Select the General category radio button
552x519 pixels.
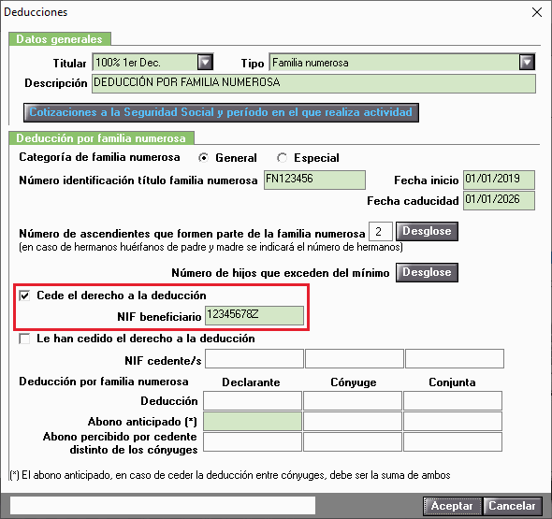click(203, 158)
